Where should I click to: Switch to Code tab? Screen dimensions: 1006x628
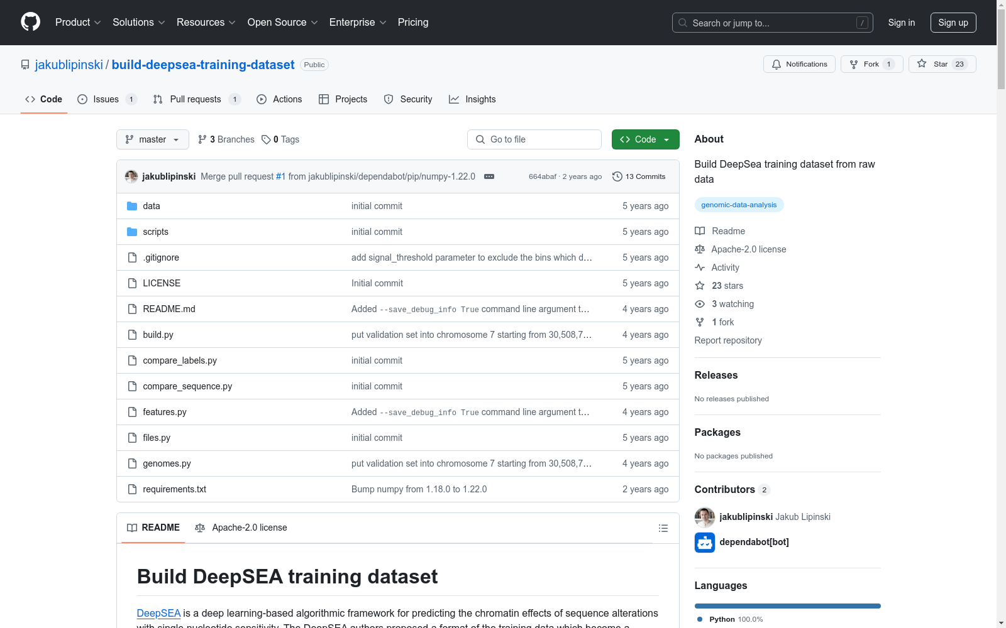coord(43,99)
